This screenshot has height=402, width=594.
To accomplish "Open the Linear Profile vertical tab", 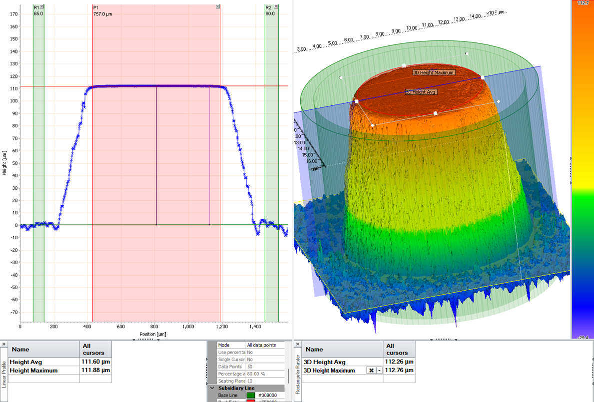I will pos(4,375).
